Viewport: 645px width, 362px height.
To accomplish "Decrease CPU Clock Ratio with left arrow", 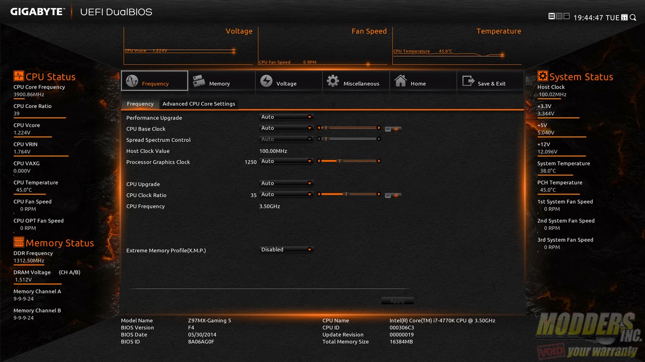I will pos(318,195).
